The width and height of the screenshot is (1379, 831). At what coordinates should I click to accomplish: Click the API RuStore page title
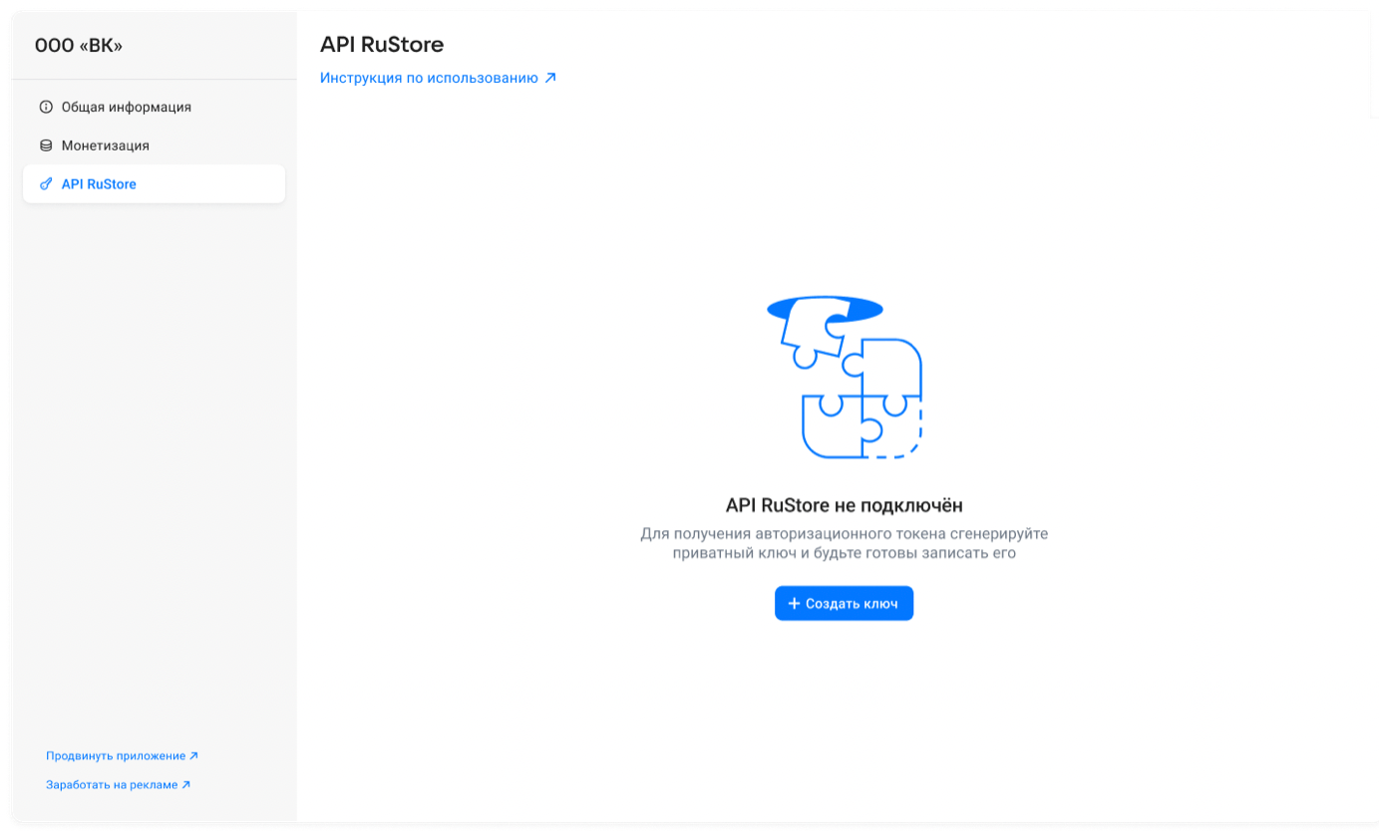pos(382,45)
